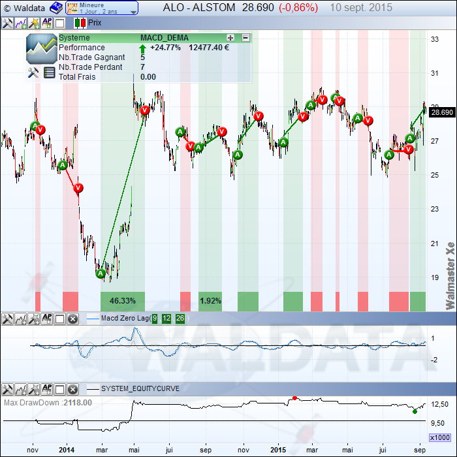Edit the Macd parameter value 12
The image size is (457, 457).
[166, 319]
